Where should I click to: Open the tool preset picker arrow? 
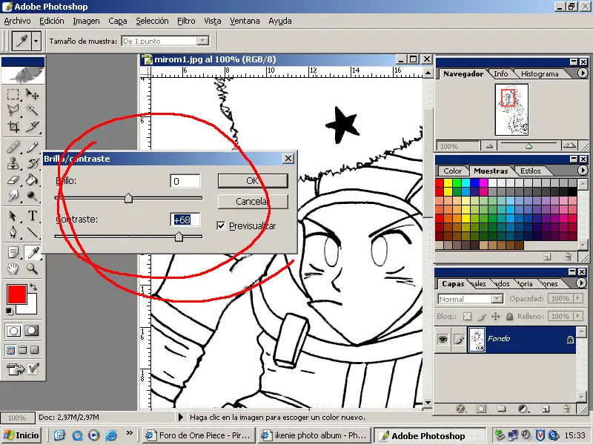coord(36,41)
